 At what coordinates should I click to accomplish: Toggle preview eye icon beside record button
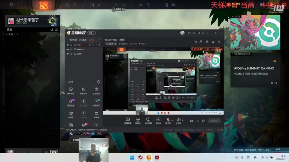[197, 121]
